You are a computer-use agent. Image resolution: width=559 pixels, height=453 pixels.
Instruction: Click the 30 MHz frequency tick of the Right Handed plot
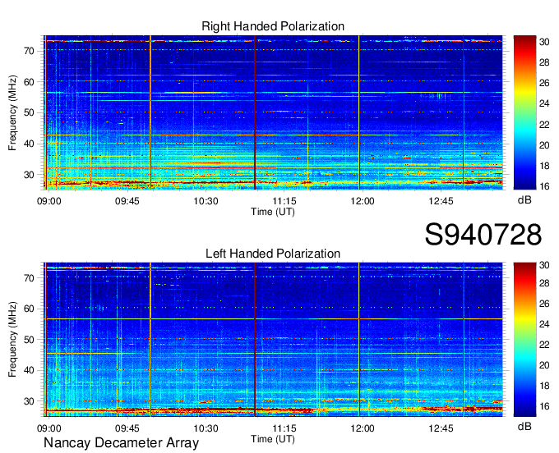(x=29, y=175)
